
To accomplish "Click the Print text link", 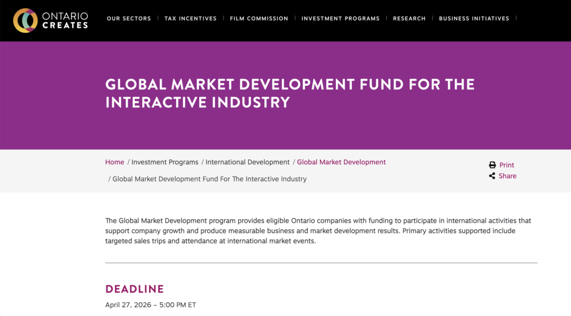I will [506, 165].
